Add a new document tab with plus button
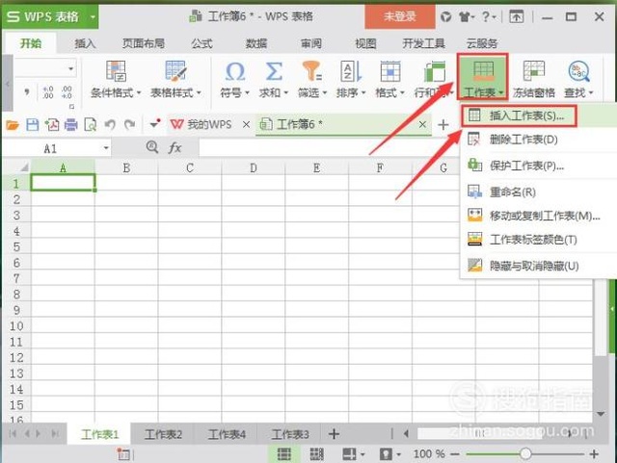 click(x=443, y=125)
